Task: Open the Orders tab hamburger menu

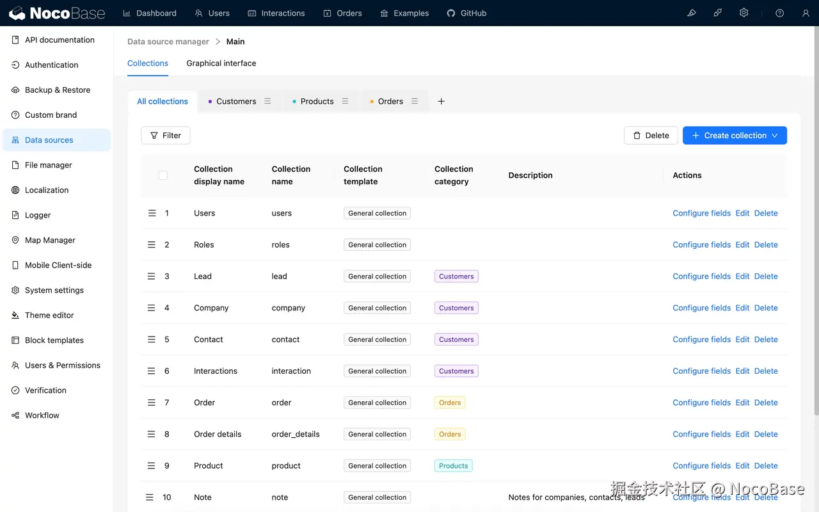Action: pos(415,101)
